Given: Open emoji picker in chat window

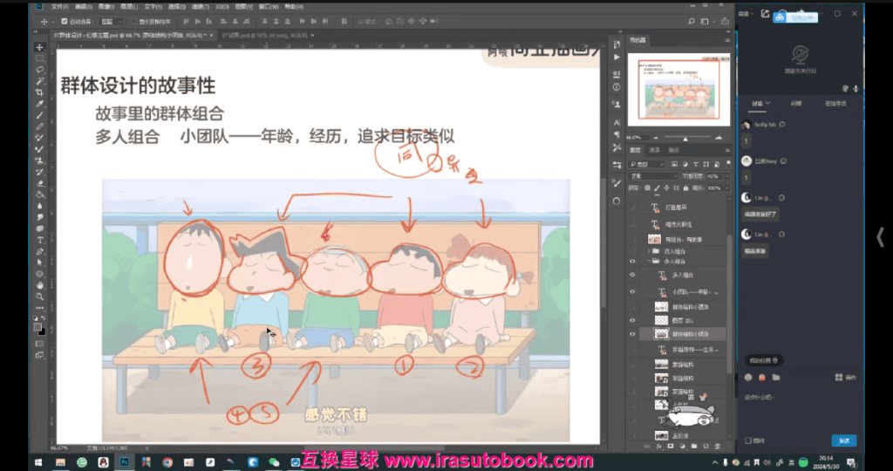Looking at the screenshot, I should point(747,377).
